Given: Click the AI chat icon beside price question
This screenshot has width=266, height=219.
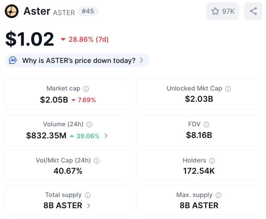Looking at the screenshot, I should tap(13, 60).
